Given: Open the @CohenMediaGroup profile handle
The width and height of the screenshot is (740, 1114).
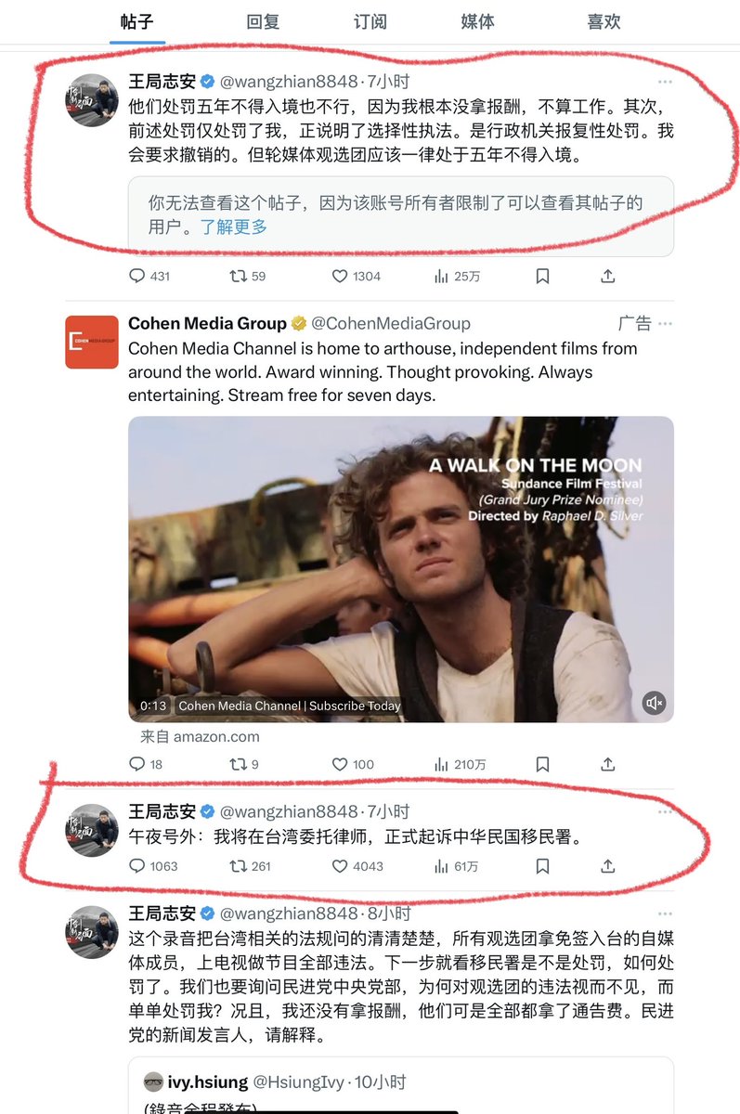Looking at the screenshot, I should click(391, 323).
